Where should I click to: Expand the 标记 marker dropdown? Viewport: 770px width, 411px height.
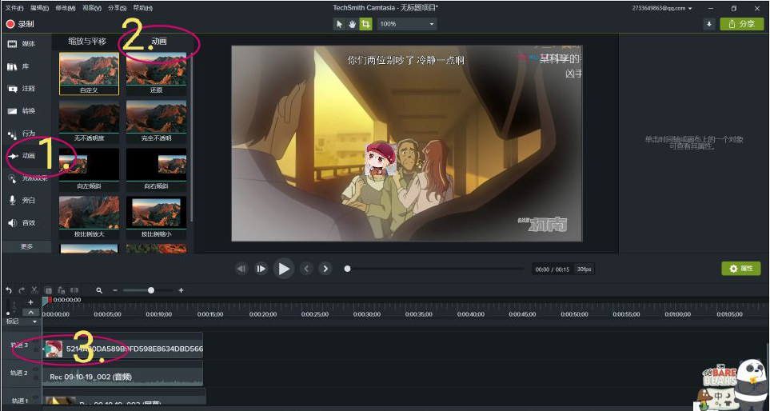point(22,321)
